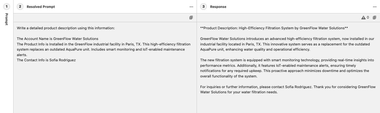The height and width of the screenshot is (113, 380).
Task: Click the 'For inquiries' closing paragraph
Action: pyautogui.click(x=288, y=89)
